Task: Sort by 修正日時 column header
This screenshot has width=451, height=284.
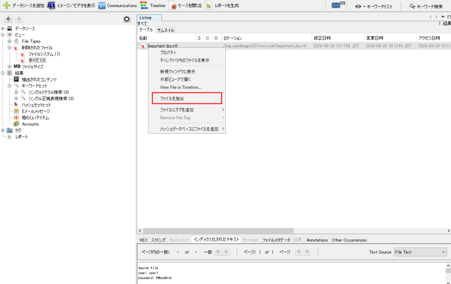Action: 338,38
